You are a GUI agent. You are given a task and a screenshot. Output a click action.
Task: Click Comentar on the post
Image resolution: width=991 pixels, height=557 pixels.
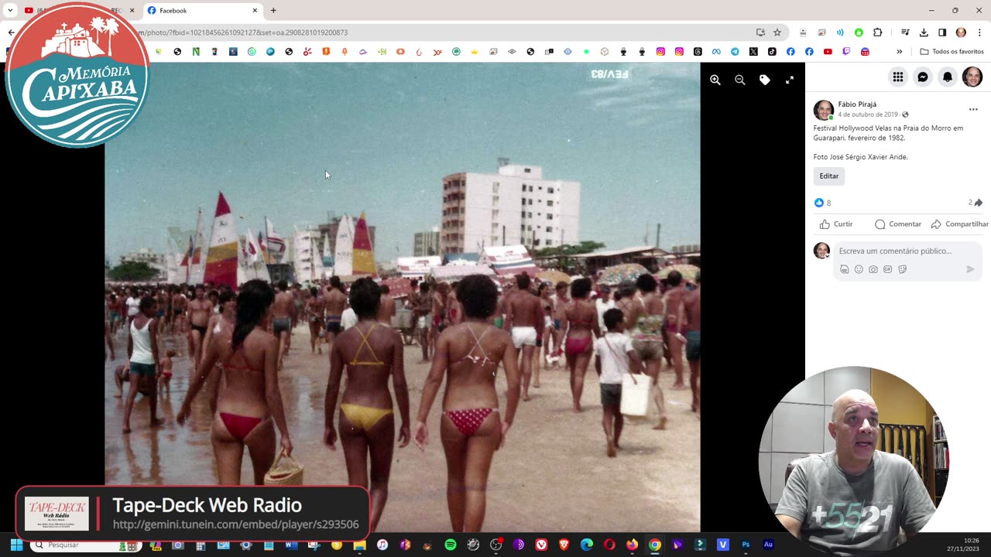click(898, 224)
